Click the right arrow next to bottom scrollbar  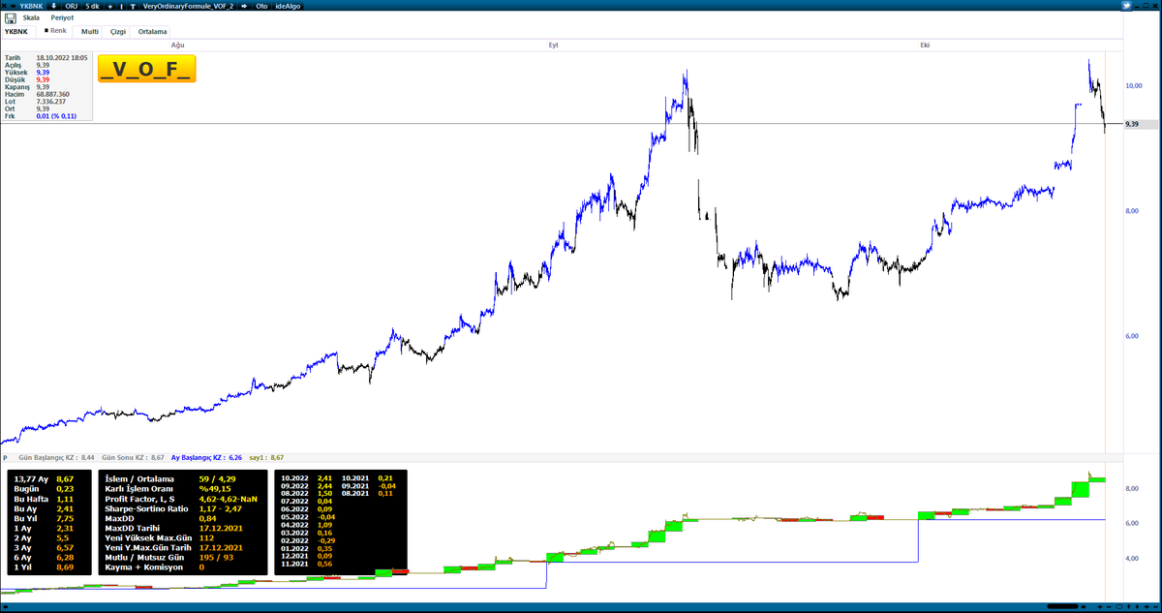click(1083, 607)
